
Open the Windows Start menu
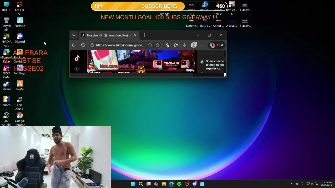(133, 184)
